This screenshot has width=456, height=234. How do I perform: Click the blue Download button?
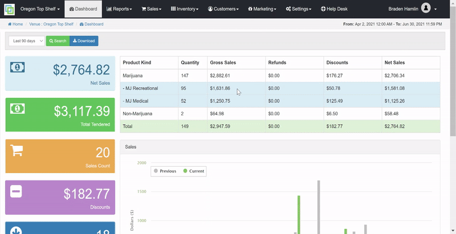click(84, 41)
